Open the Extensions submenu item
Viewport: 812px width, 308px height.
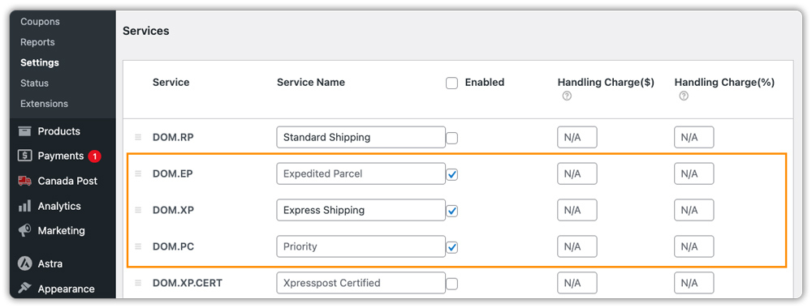[44, 104]
